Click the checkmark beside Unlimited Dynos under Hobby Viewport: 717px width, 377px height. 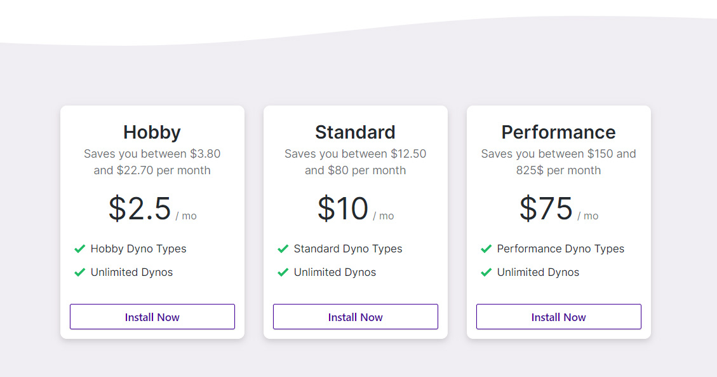point(80,272)
